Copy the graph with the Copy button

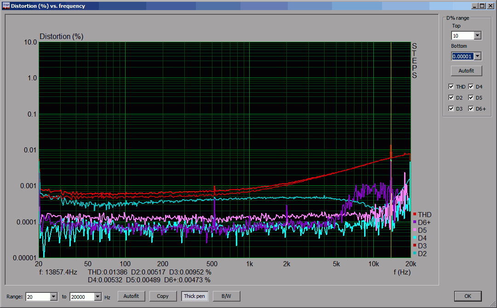pos(163,296)
